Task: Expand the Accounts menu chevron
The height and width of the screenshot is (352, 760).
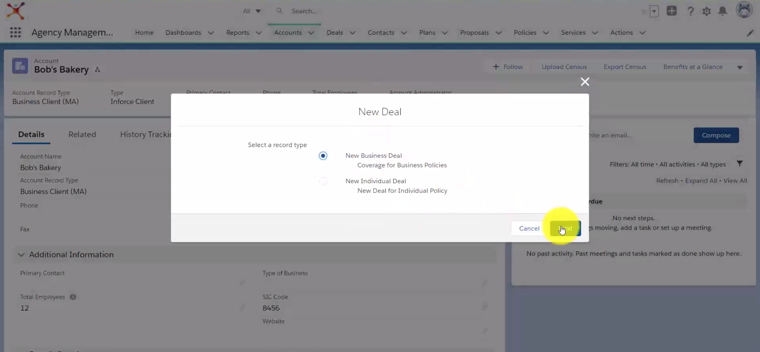Action: tap(311, 33)
